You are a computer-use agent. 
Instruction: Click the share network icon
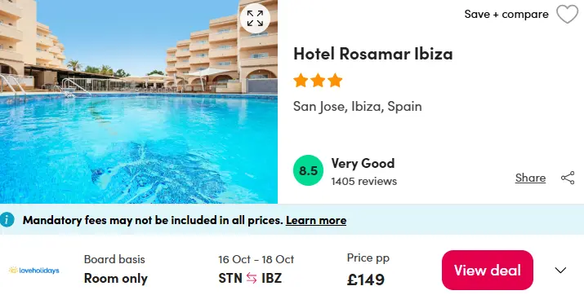point(568,178)
